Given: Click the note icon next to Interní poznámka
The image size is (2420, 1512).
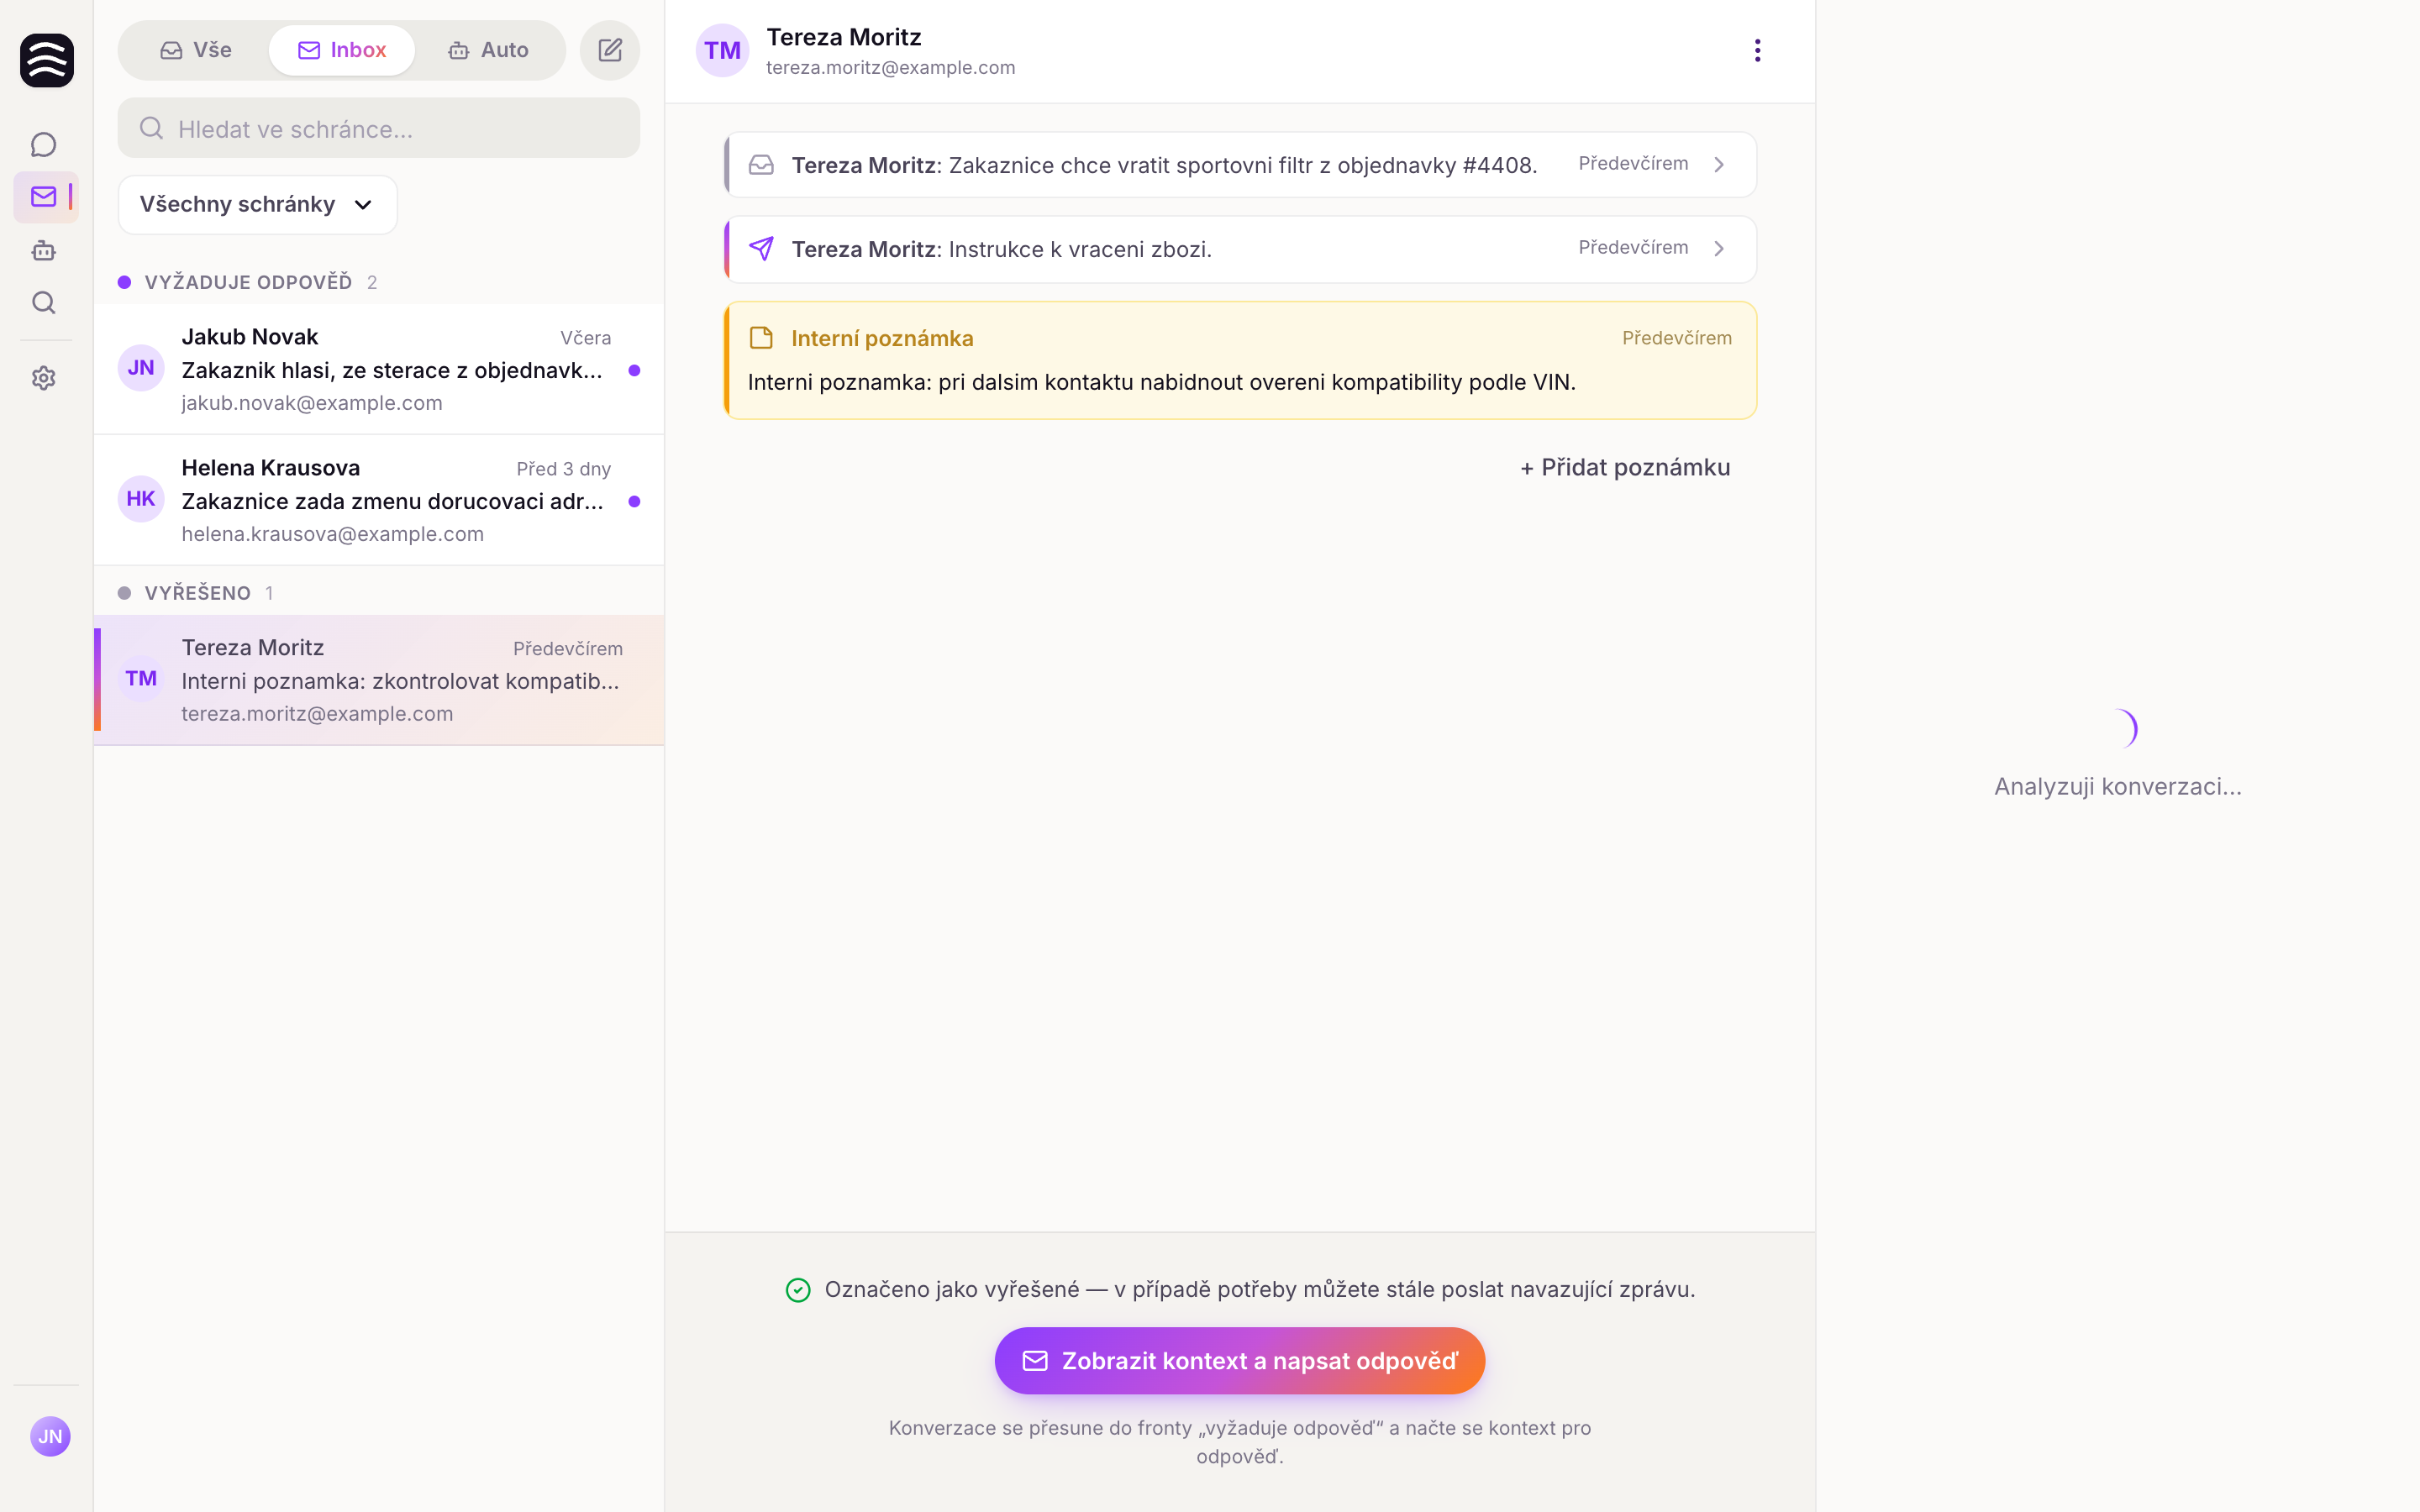Looking at the screenshot, I should (761, 338).
